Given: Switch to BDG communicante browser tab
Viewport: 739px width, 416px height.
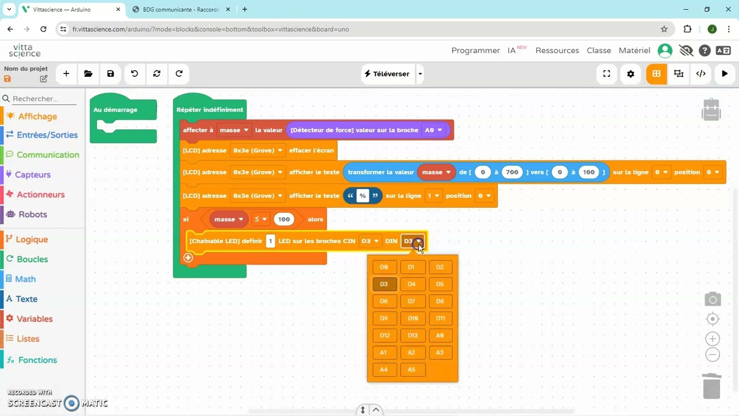Looking at the screenshot, I should click(181, 9).
